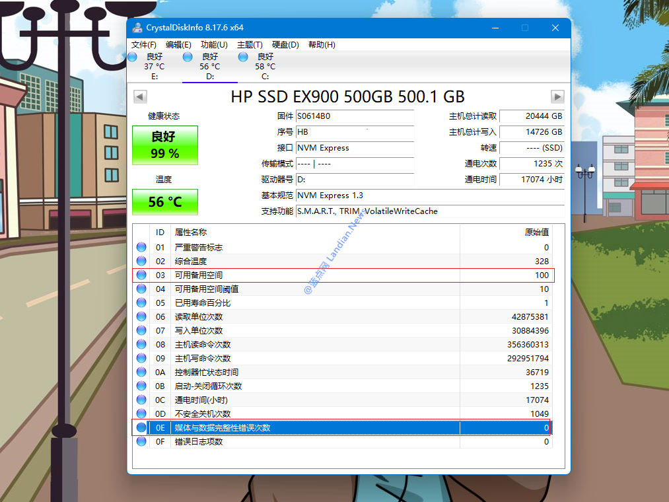The height and width of the screenshot is (502, 669).
Task: Open the 帮助(H) menu
Action: click(x=322, y=45)
